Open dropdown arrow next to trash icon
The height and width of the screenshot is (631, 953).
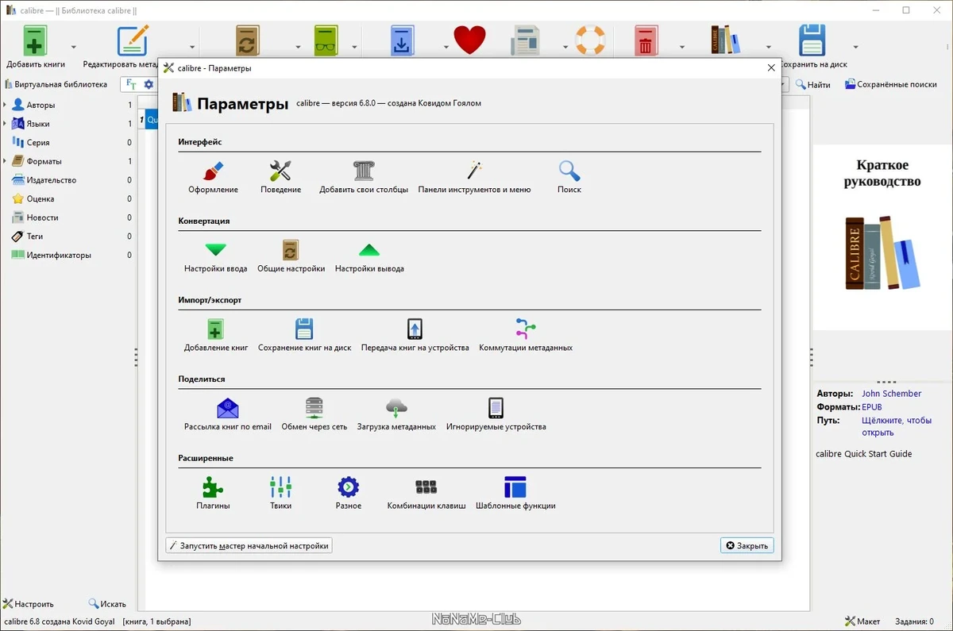(681, 47)
